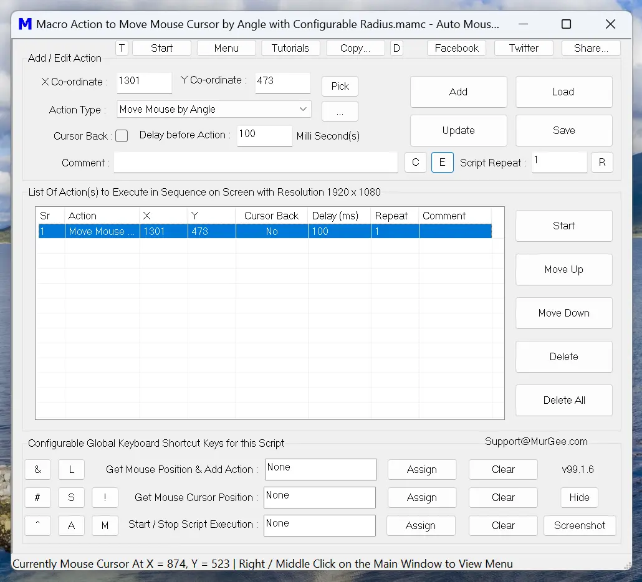Toggle the S button in the shortcut section
Image resolution: width=642 pixels, height=582 pixels.
coord(71,497)
